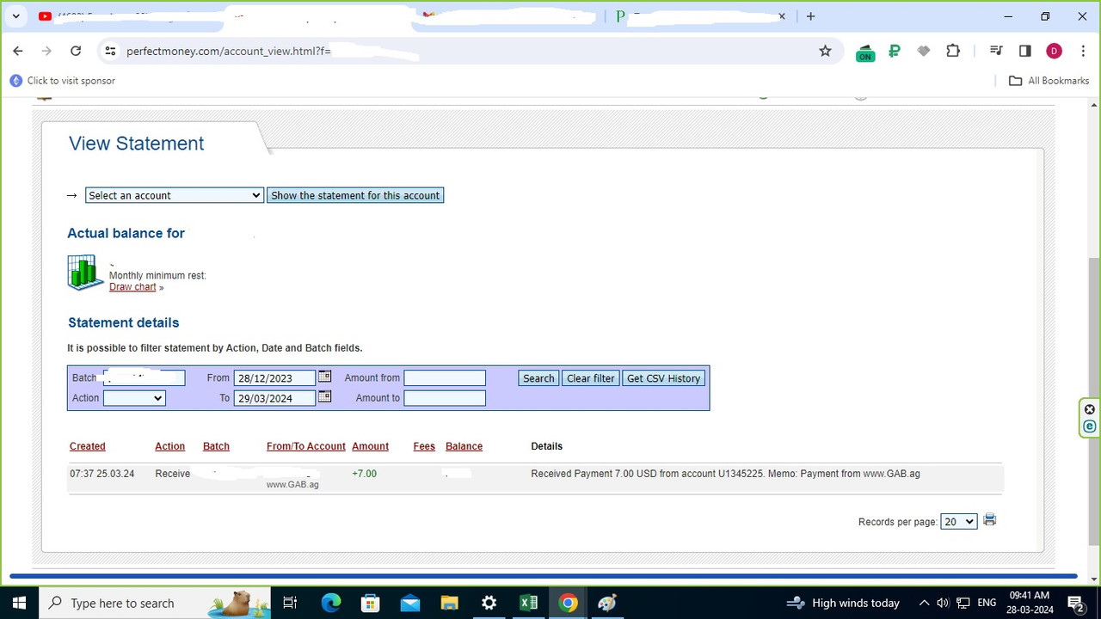Click the green P extension icon
The height and width of the screenshot is (619, 1101).
point(895,51)
